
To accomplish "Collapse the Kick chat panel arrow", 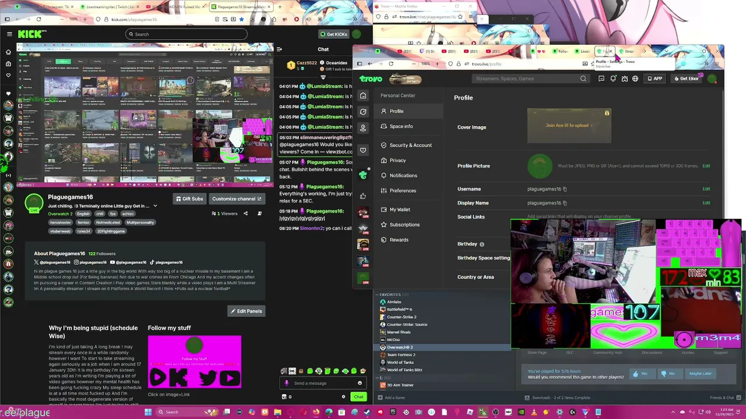I will click(x=279, y=49).
